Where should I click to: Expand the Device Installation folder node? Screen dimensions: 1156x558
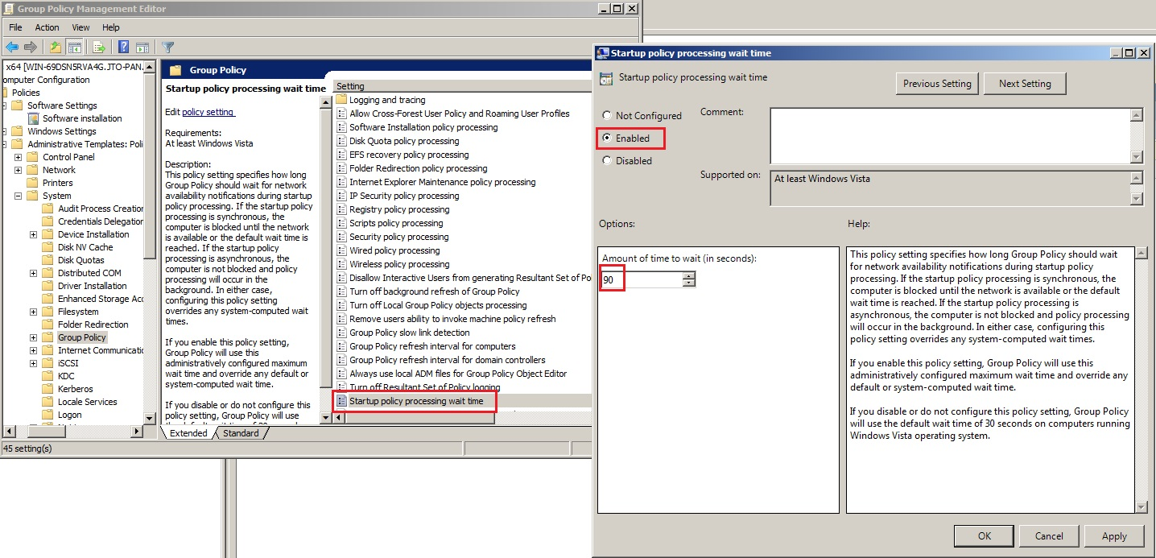(33, 234)
